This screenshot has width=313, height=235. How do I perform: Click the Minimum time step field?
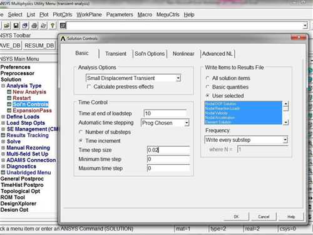(168, 159)
